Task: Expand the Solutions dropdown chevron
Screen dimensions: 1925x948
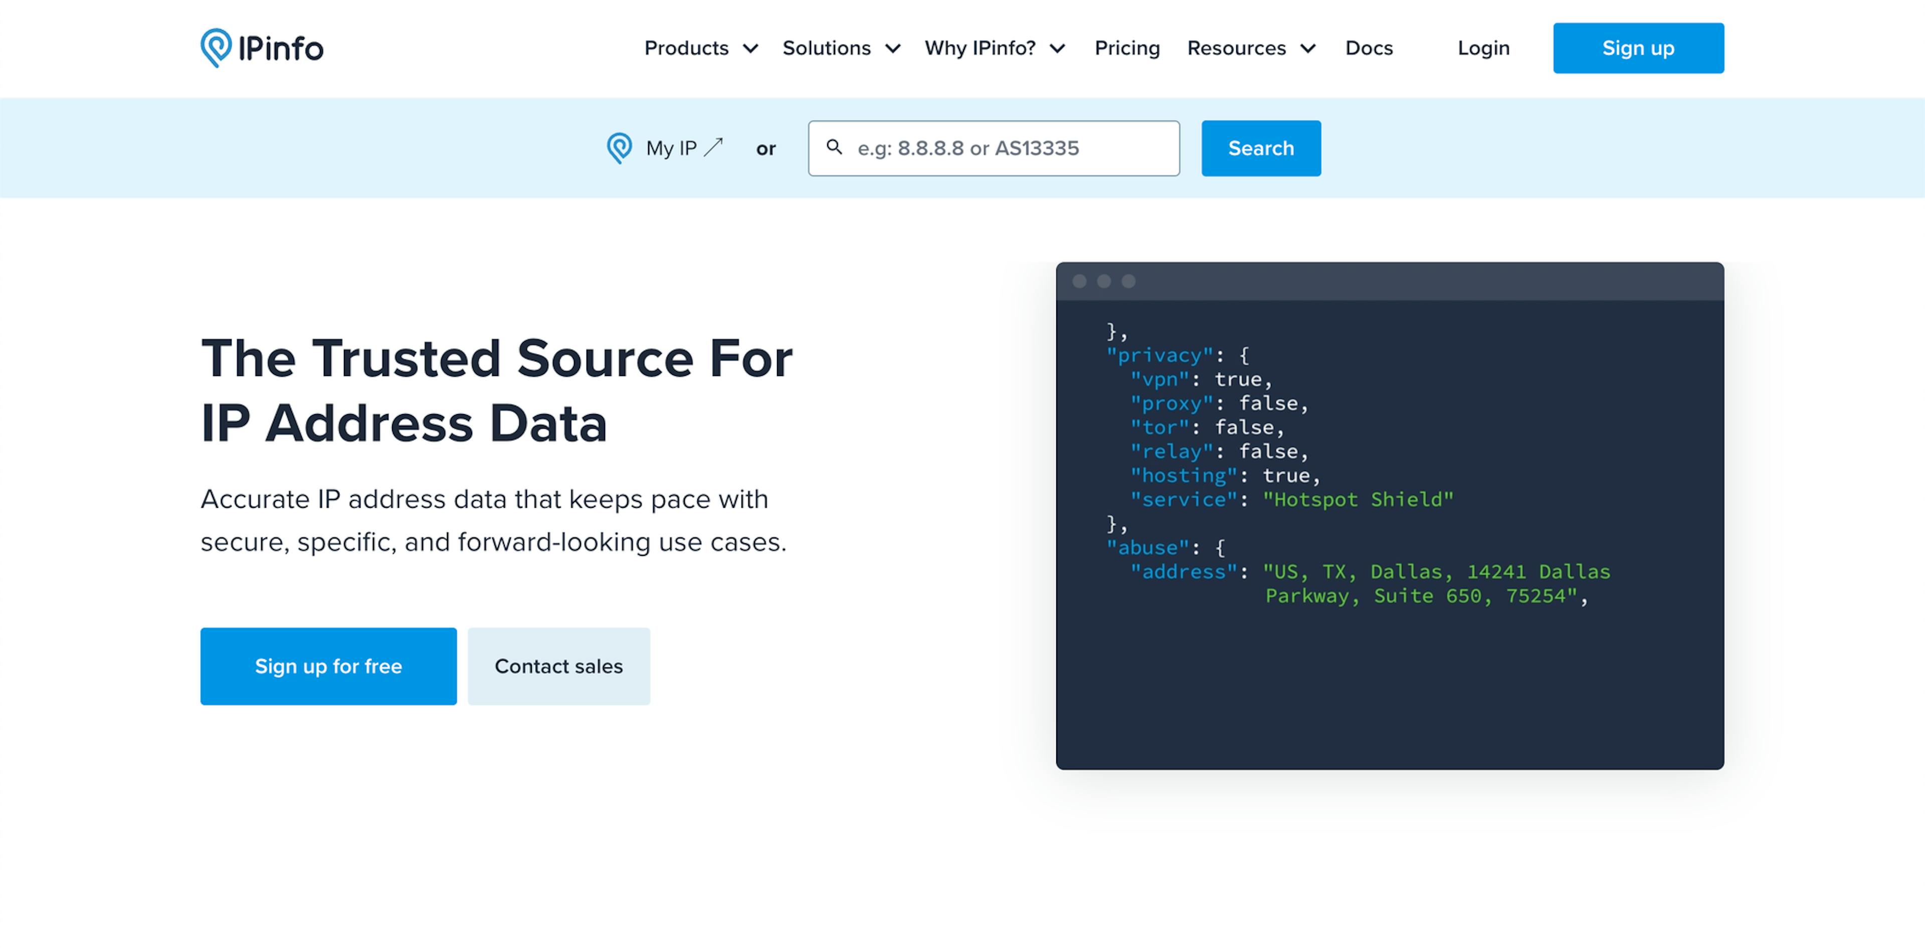Action: [892, 49]
